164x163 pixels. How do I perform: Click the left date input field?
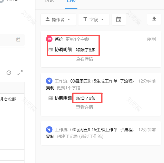(x=12, y=40)
